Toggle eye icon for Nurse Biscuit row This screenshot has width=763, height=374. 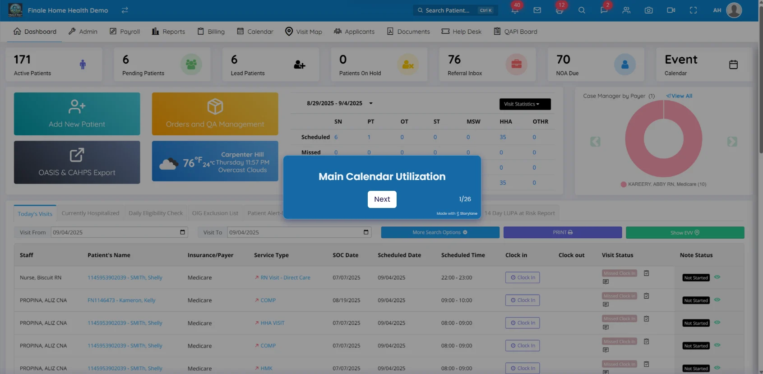717,277
